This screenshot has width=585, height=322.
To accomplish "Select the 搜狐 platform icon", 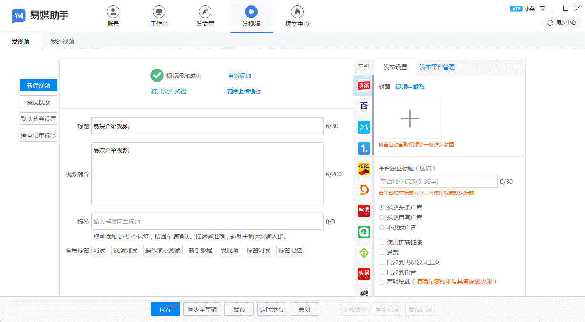I will click(364, 169).
